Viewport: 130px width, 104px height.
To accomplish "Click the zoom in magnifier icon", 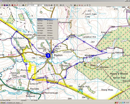I will pos(47,5).
